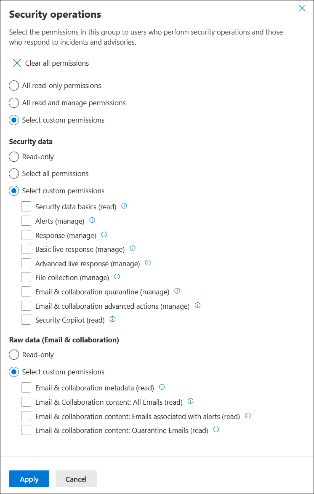Click info icon beside collaboration metadata (read)
Viewport: 314px width, 494px height.
162,387
